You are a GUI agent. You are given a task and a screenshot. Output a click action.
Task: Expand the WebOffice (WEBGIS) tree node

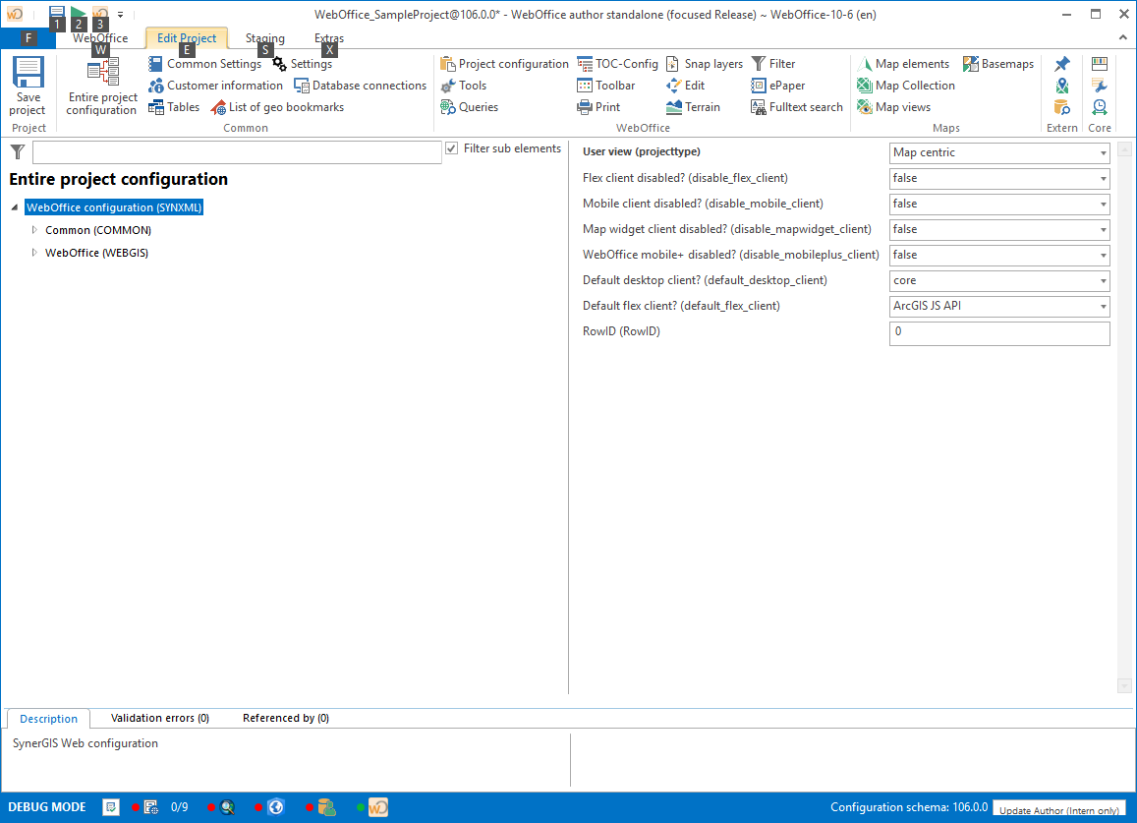tap(34, 252)
